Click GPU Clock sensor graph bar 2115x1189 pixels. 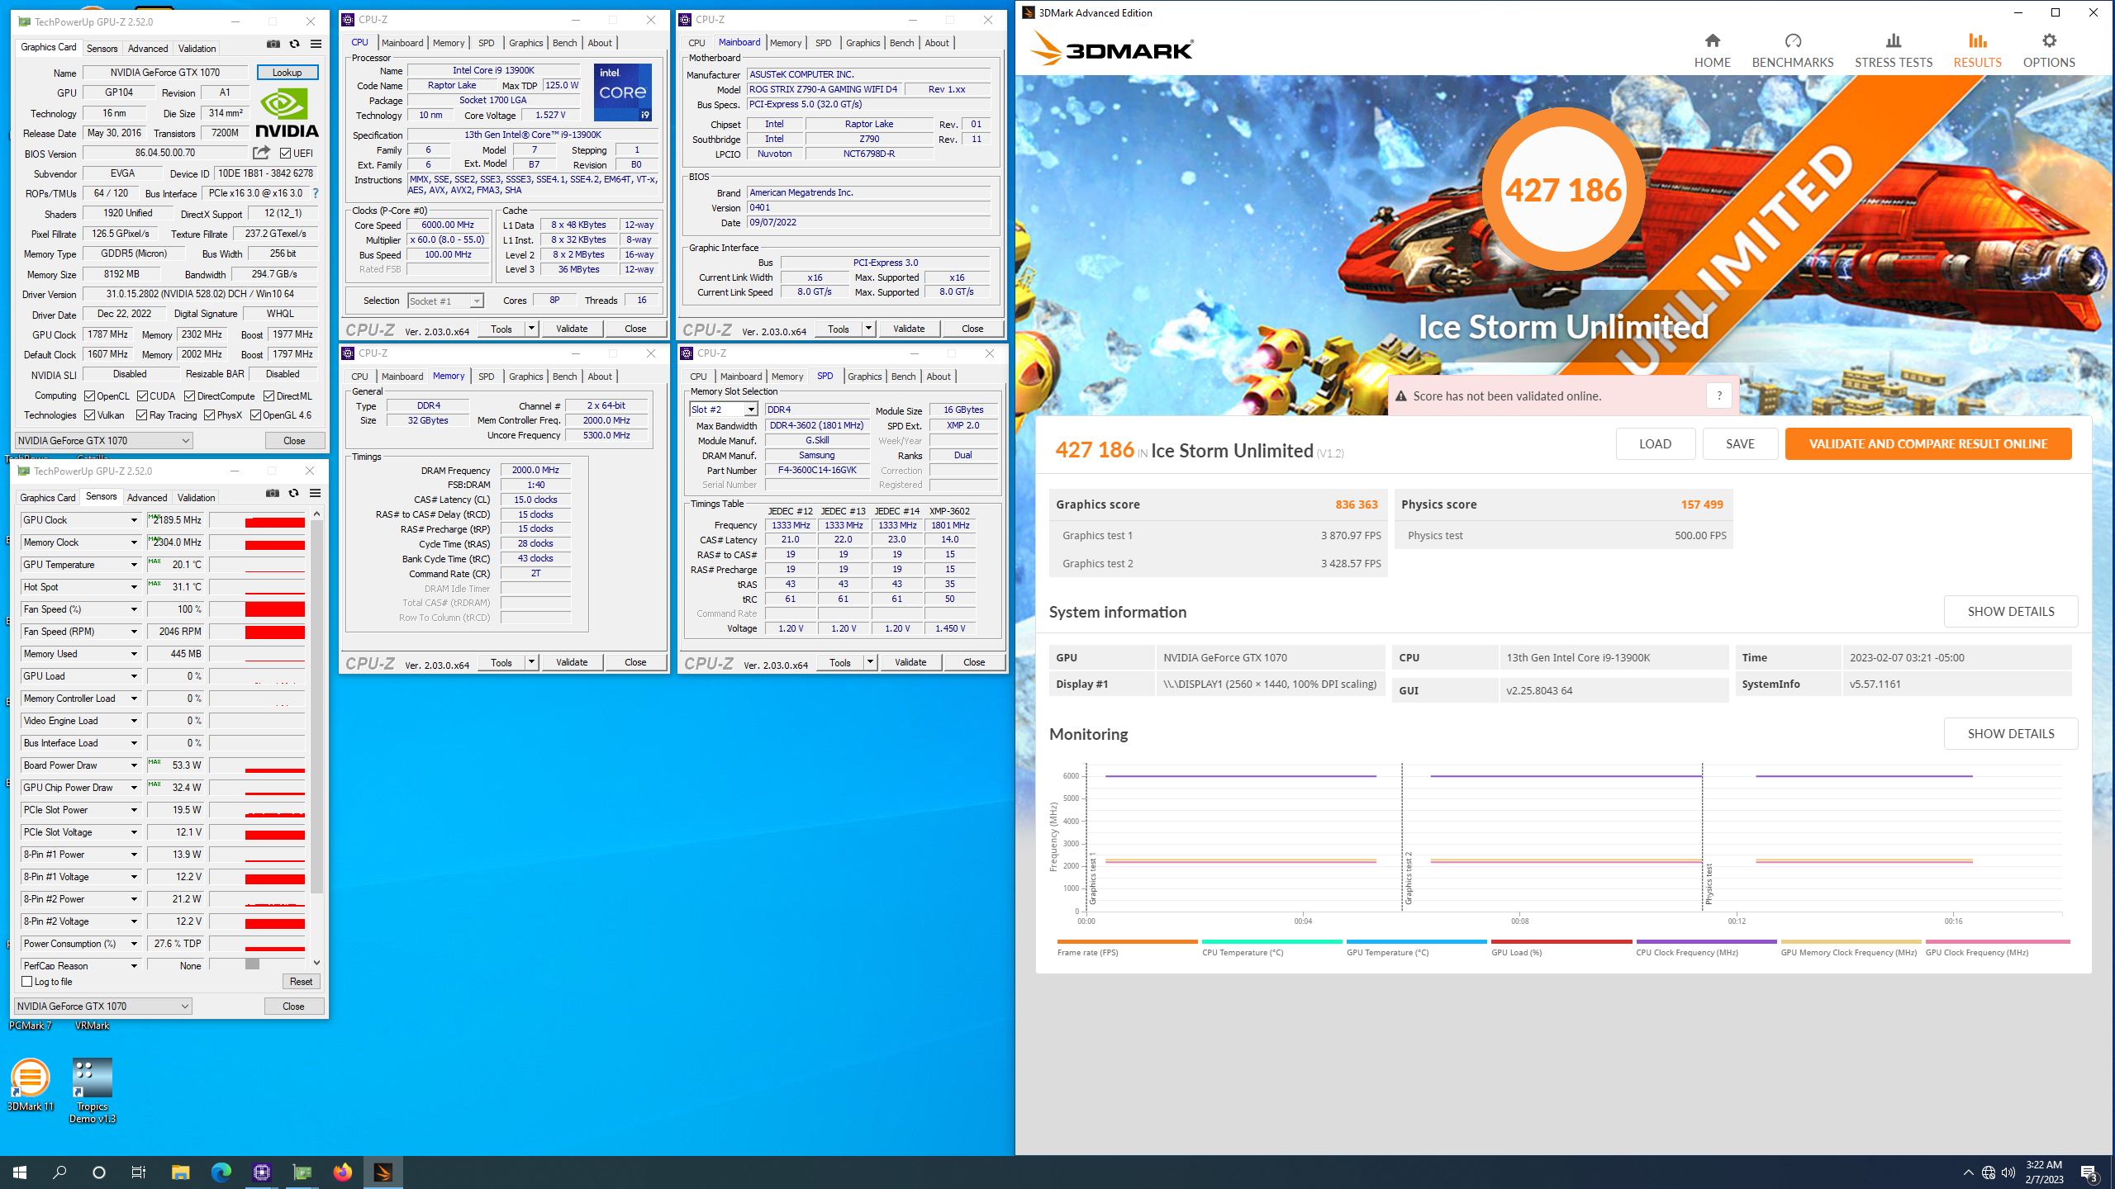tap(257, 521)
